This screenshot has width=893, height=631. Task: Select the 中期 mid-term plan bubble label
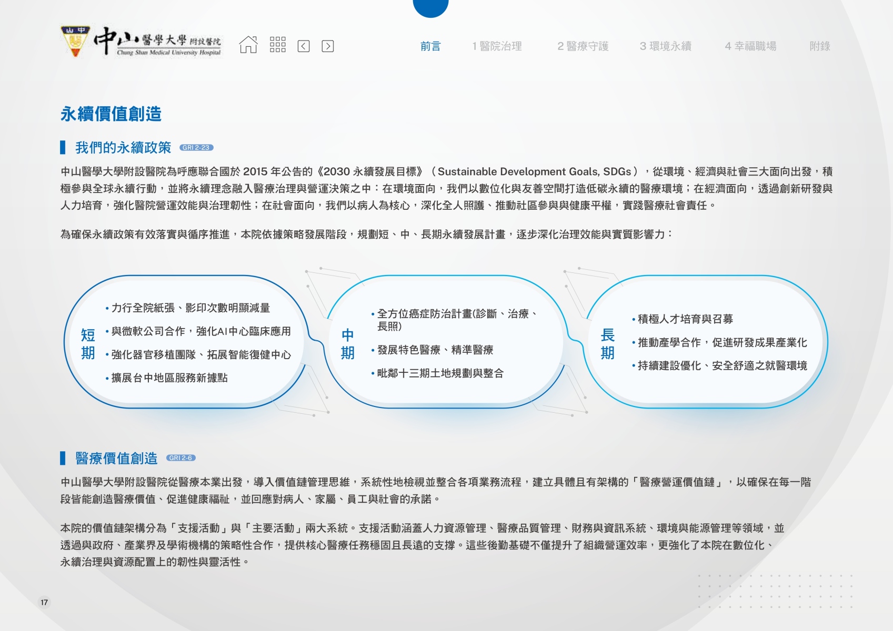pyautogui.click(x=347, y=344)
